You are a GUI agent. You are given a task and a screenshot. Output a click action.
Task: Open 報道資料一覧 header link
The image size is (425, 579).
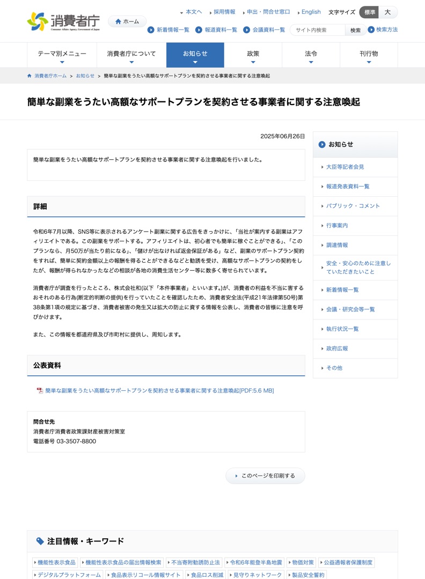(221, 30)
